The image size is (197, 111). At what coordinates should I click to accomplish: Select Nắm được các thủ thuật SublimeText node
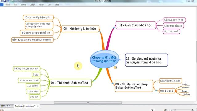point(32,40)
